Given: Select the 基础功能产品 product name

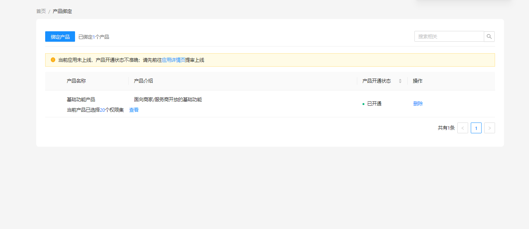Looking at the screenshot, I should click(81, 99).
